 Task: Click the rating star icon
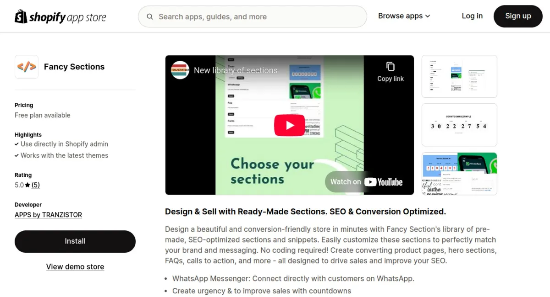coord(27,185)
